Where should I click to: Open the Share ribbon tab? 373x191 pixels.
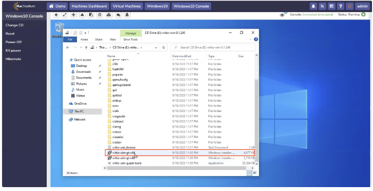pyautogui.click(x=99, y=40)
